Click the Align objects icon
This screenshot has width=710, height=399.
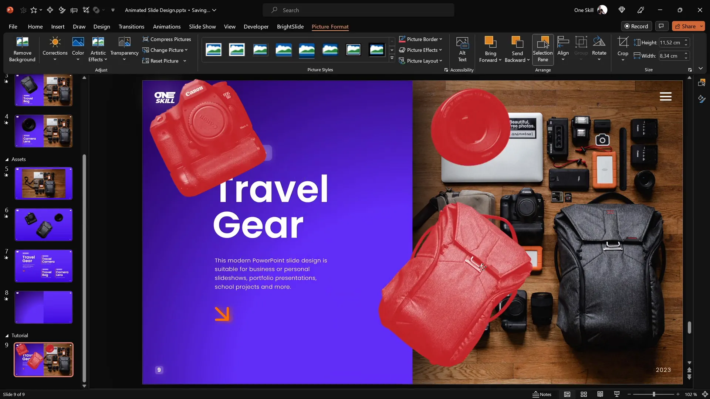[563, 42]
